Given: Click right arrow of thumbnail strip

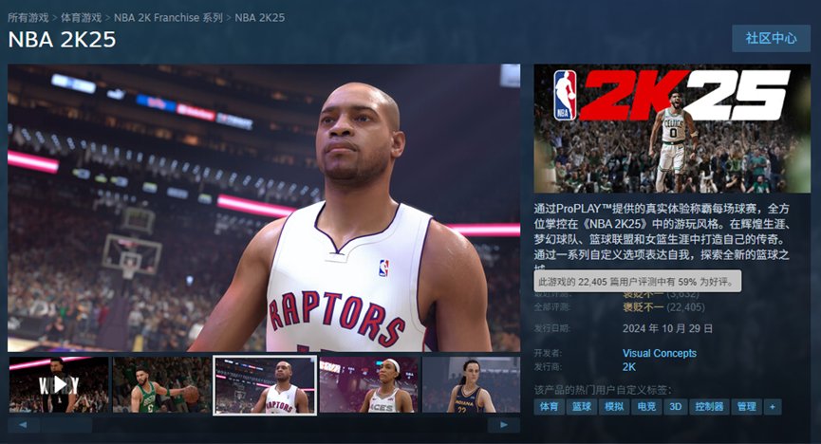Looking at the screenshot, I should pos(504,425).
